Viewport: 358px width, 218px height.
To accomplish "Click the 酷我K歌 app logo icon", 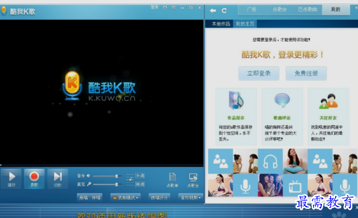I will [4, 11].
